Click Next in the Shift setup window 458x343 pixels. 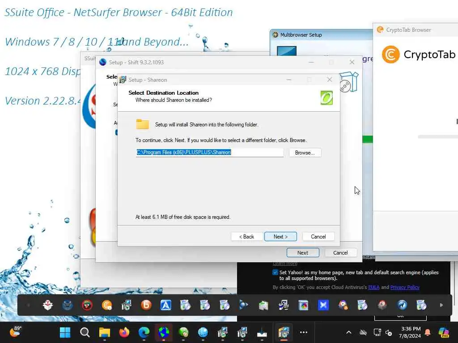(303, 253)
